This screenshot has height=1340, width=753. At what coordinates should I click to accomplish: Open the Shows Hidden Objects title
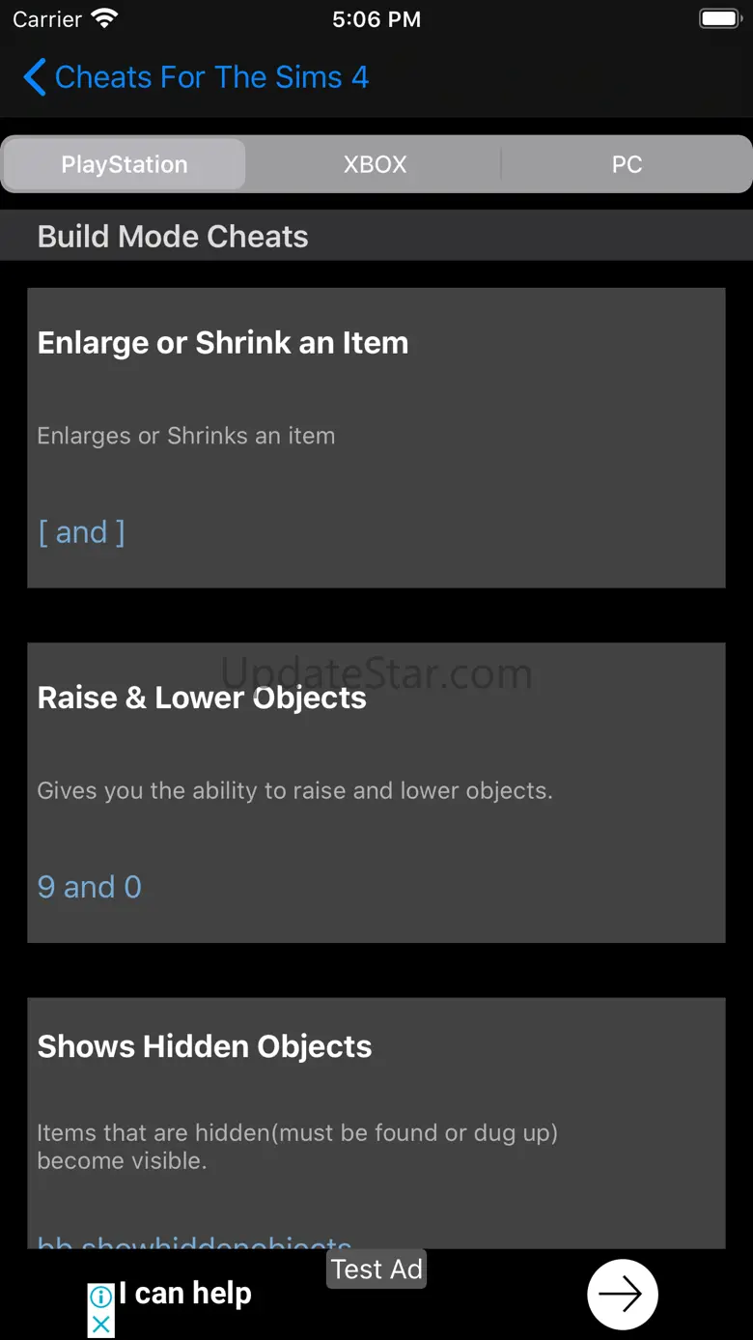coord(205,1046)
